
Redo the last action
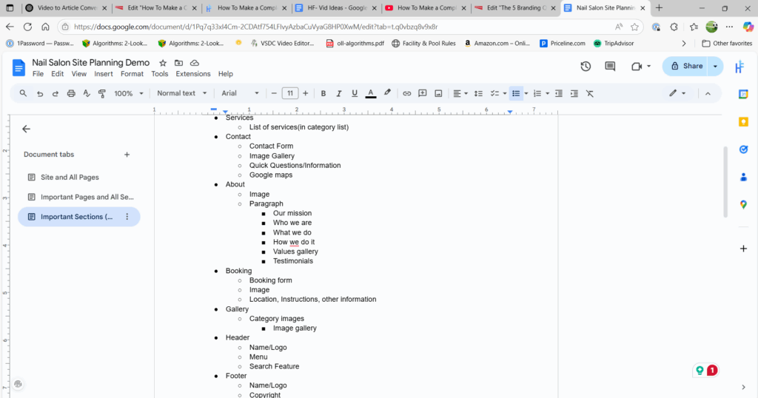click(x=55, y=94)
